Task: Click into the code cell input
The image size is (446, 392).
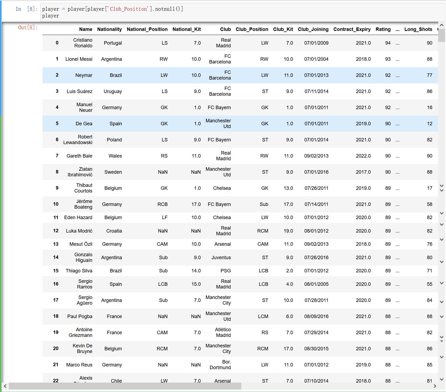Action: (242, 12)
